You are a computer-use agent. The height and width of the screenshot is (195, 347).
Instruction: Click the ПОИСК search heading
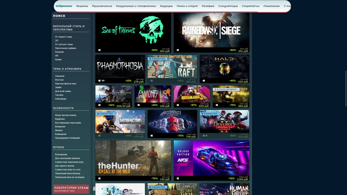(x=59, y=16)
